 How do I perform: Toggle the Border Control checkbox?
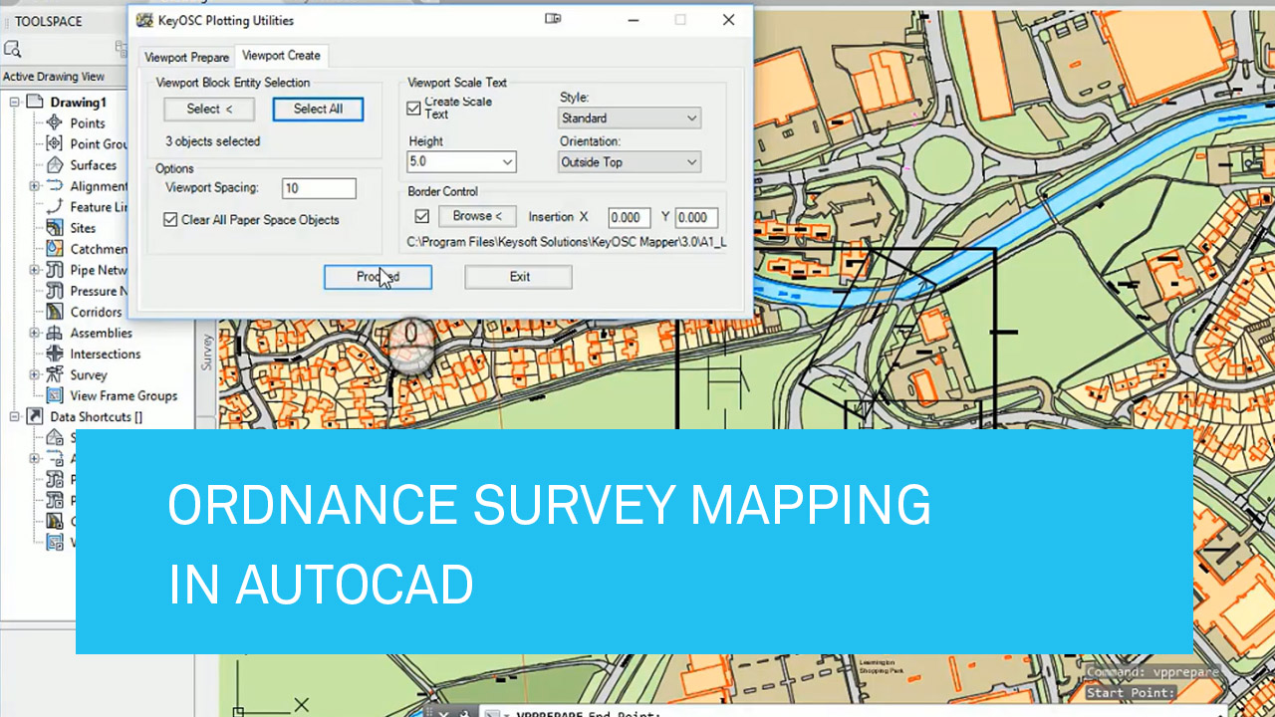[x=422, y=216]
